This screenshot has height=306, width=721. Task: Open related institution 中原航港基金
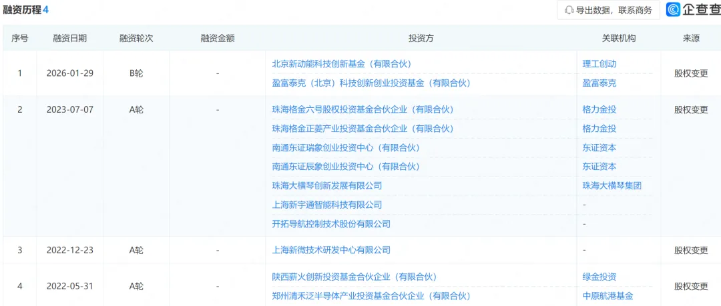608,296
